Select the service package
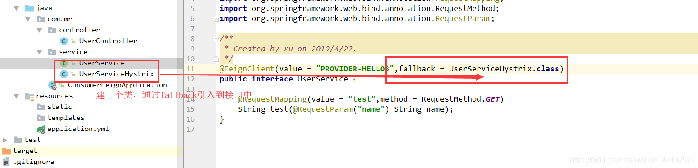 pyautogui.click(x=73, y=52)
